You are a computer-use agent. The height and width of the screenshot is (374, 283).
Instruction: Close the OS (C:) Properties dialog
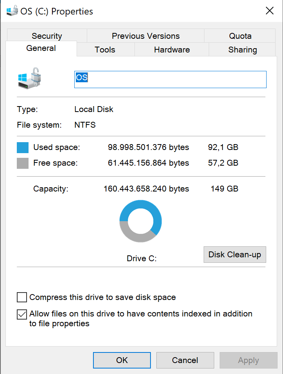[x=270, y=11]
